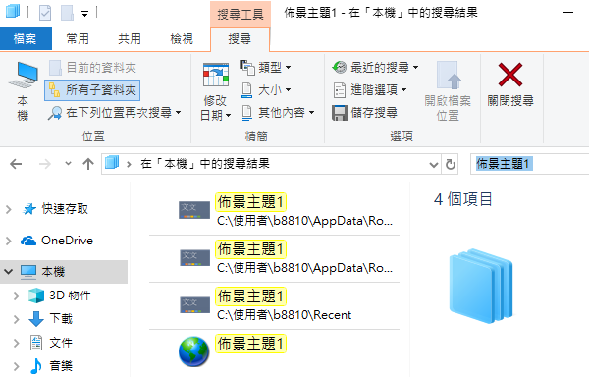
Task: Minimize the search results window
Action: click(x=568, y=13)
